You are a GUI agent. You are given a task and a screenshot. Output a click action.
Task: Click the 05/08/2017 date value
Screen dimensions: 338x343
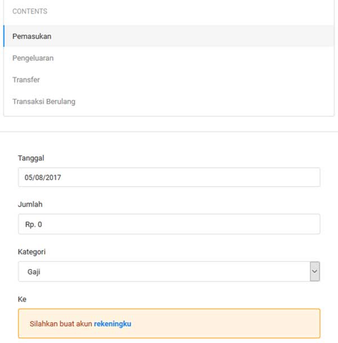(x=43, y=177)
